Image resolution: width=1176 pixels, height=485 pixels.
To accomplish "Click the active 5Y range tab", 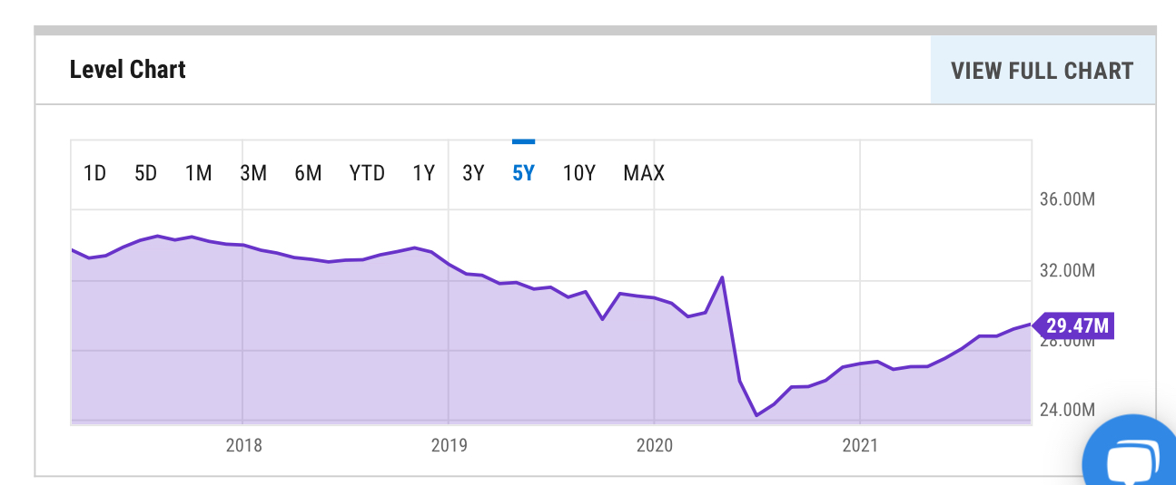I will tap(523, 173).
